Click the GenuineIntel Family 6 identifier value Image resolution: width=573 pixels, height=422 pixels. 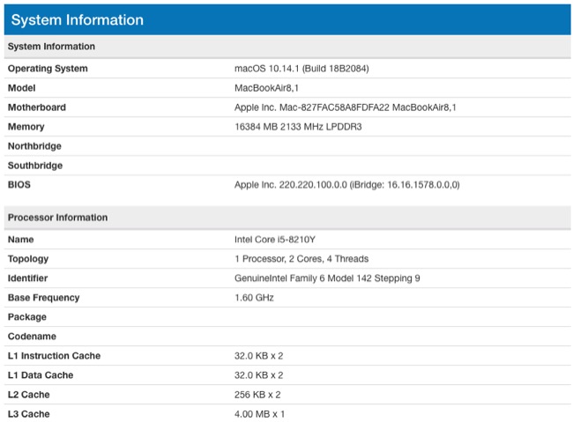tap(327, 278)
